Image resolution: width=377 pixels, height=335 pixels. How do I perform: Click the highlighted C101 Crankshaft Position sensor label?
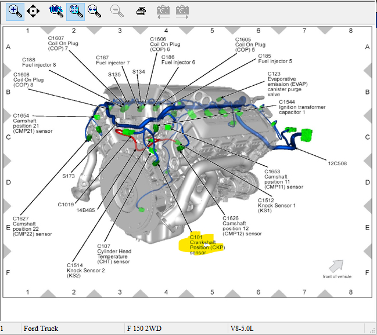tap(207, 245)
